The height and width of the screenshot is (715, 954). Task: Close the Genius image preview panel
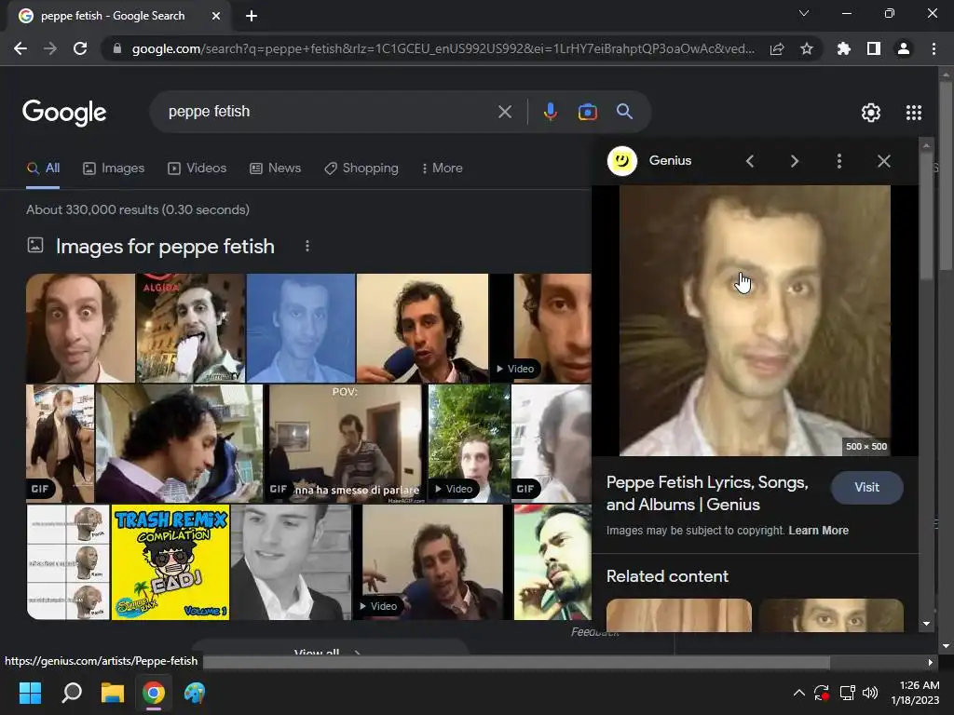(x=884, y=161)
